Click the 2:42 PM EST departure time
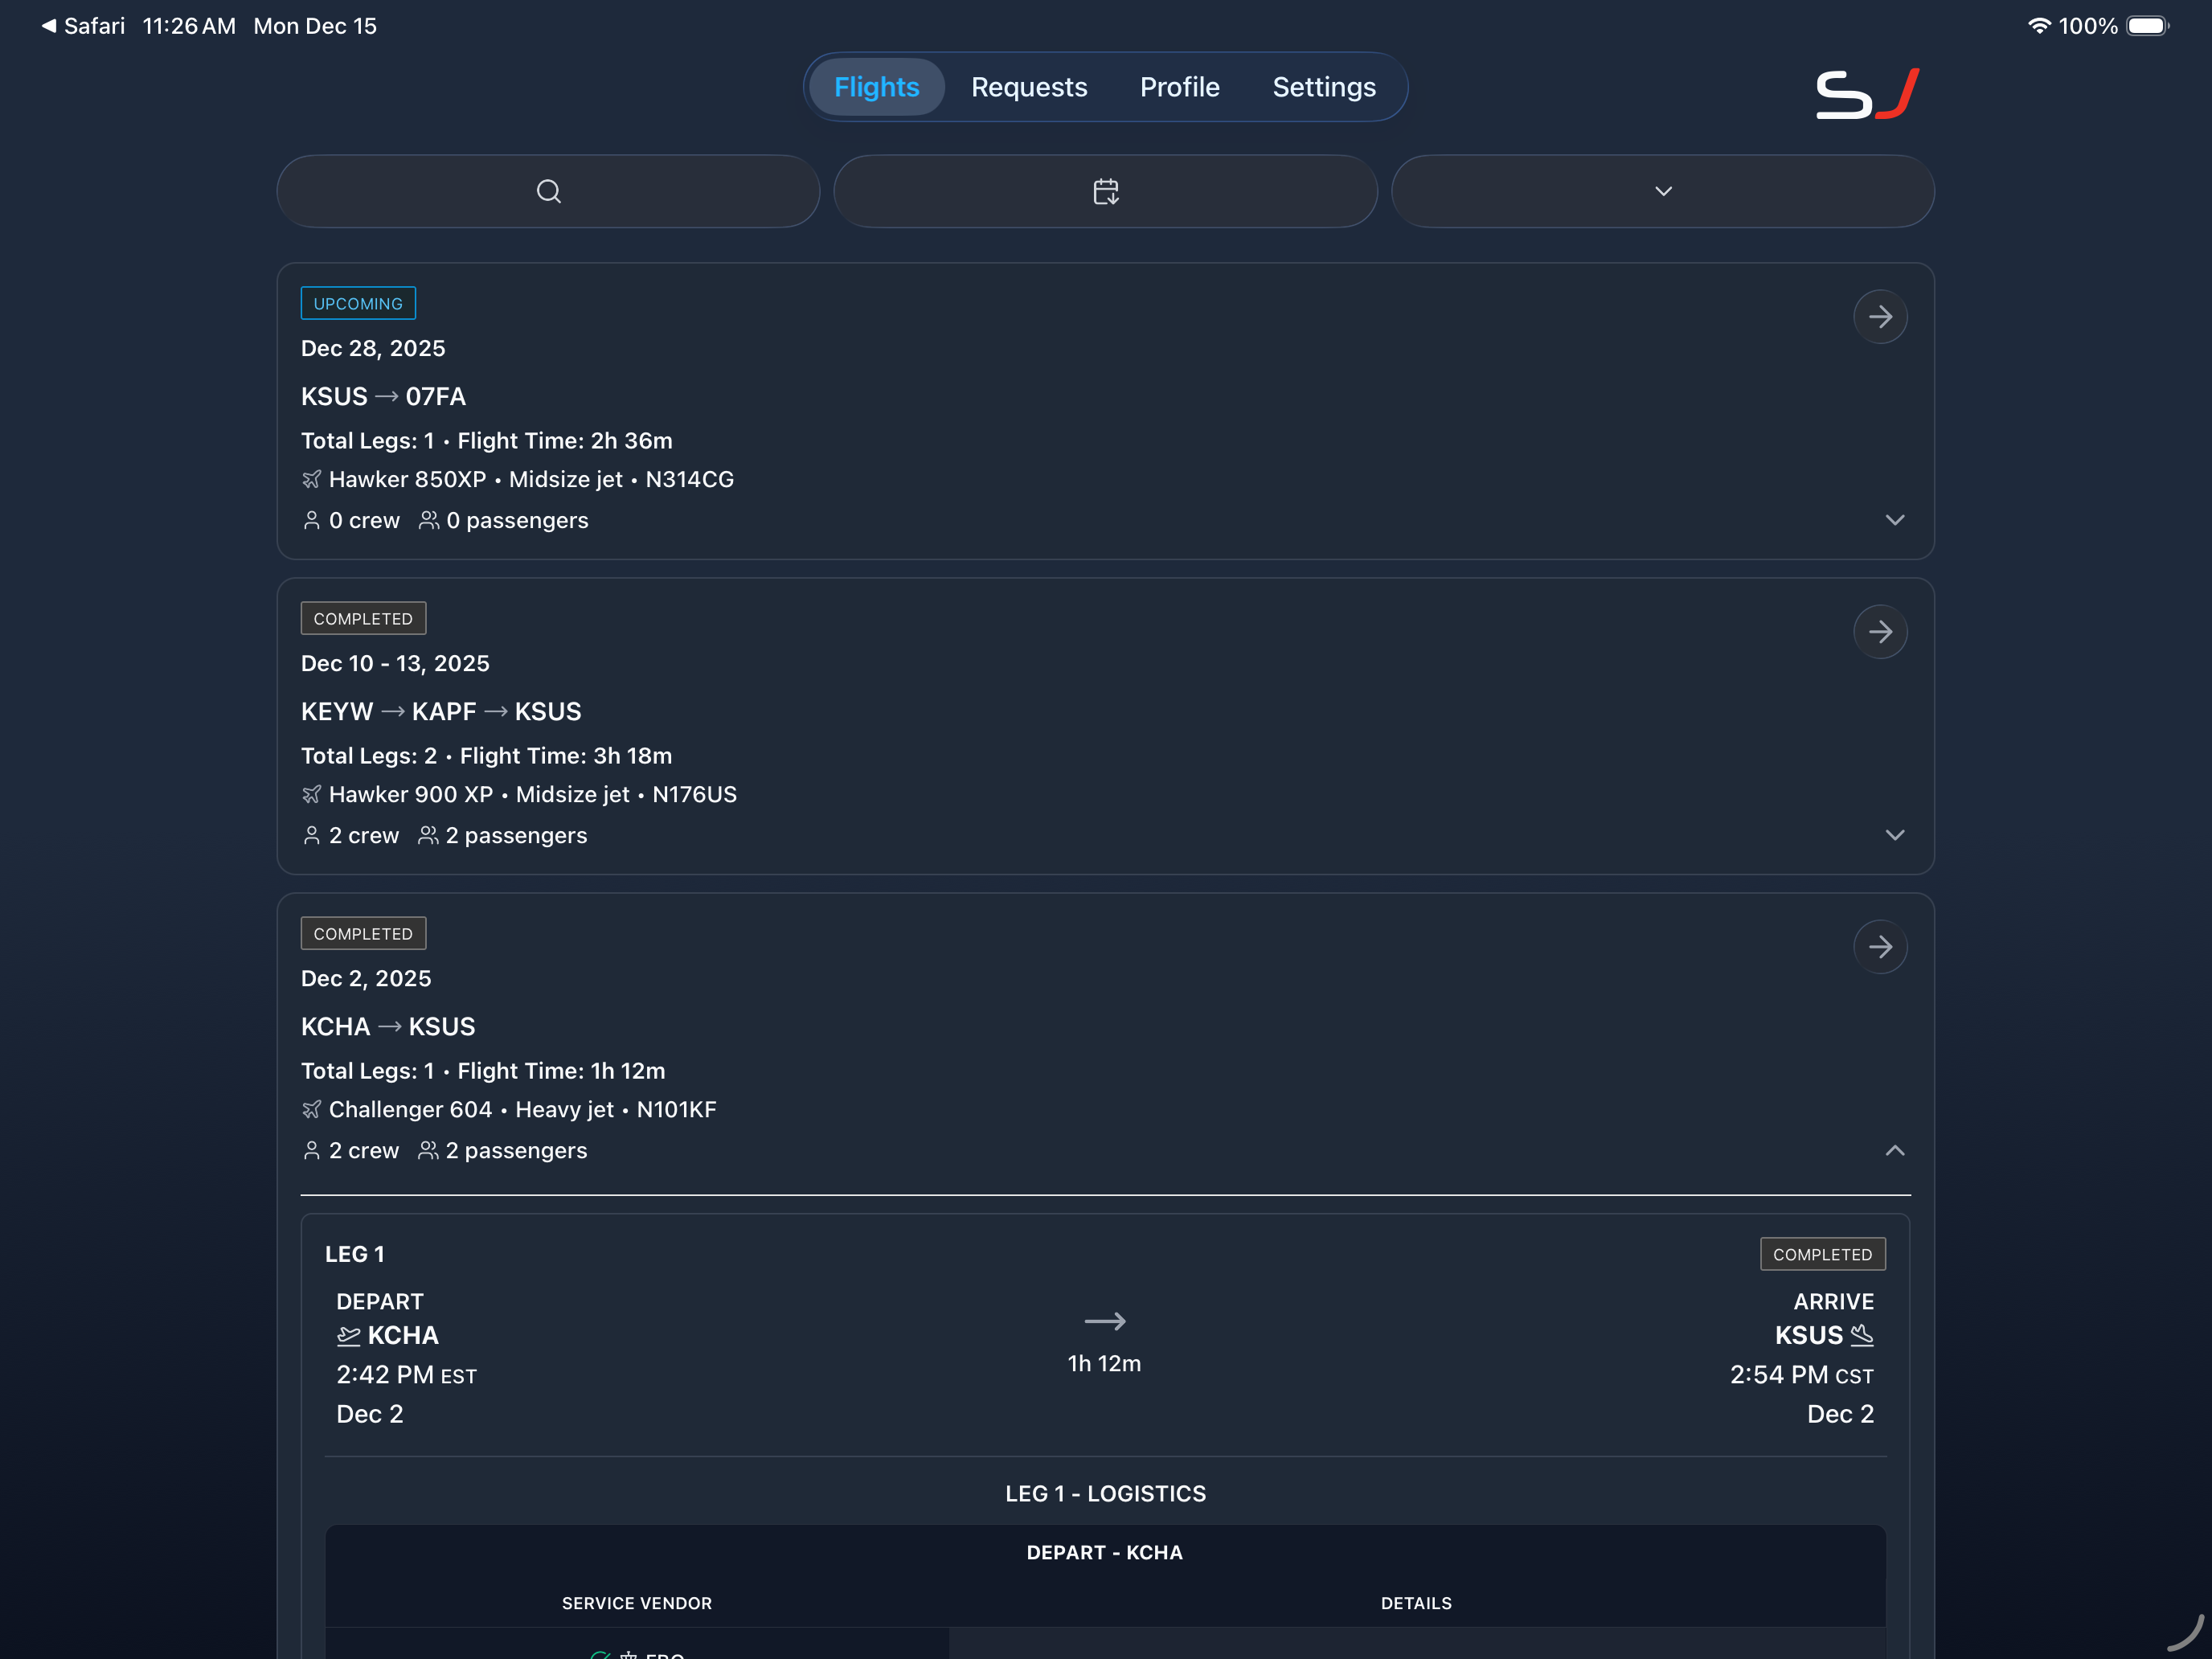The width and height of the screenshot is (2212, 1659). [406, 1375]
